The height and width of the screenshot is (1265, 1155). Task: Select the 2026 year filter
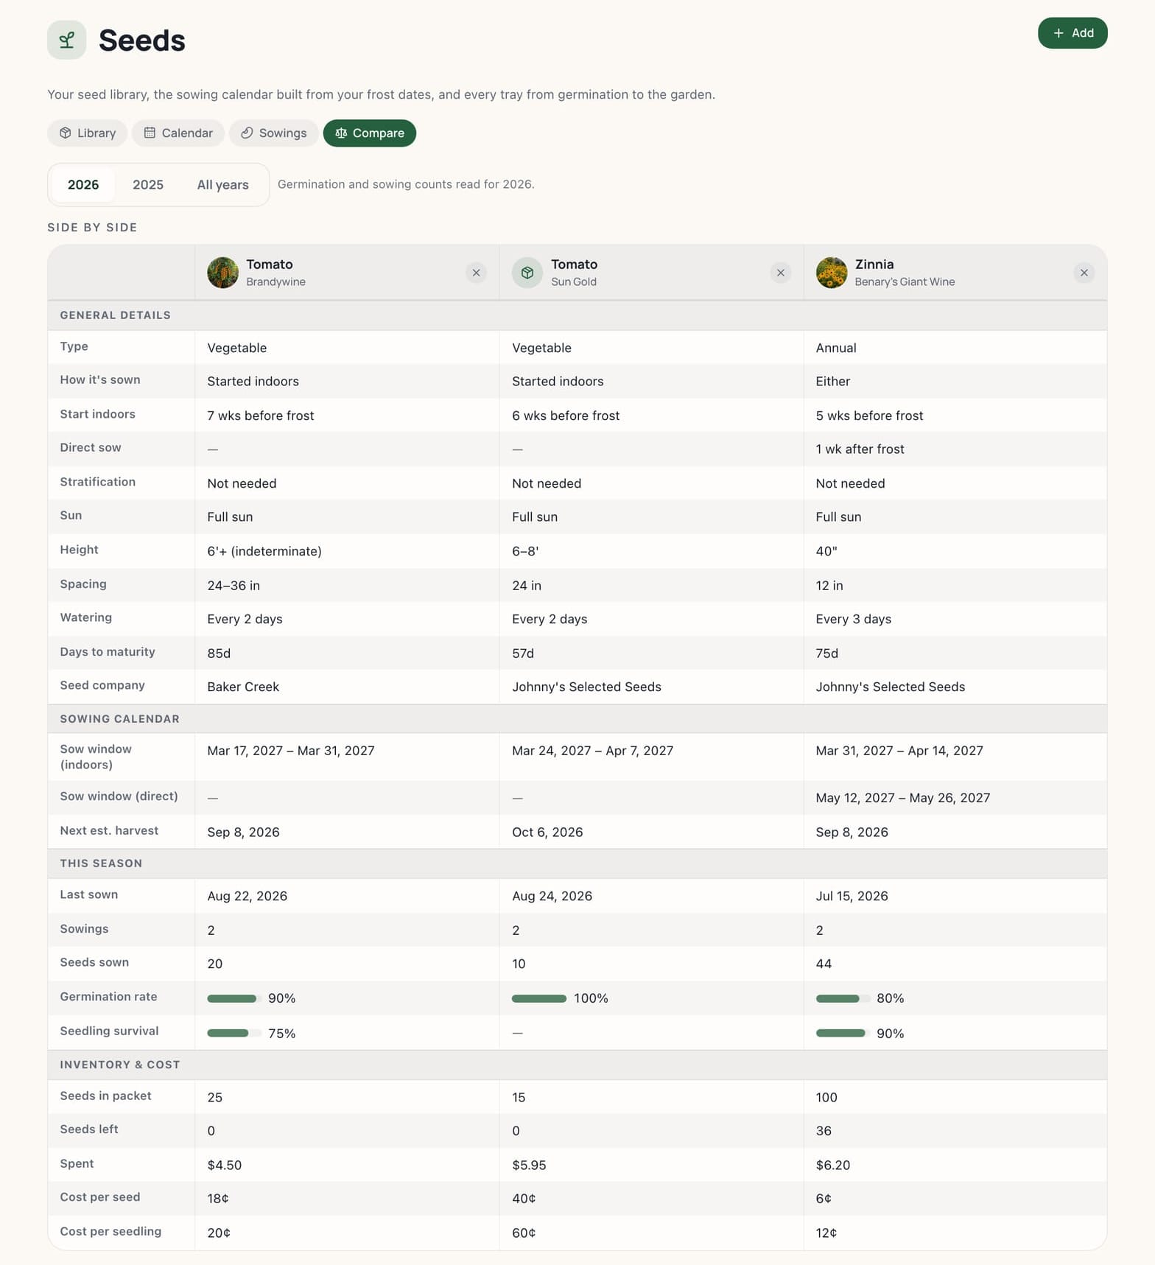(83, 185)
